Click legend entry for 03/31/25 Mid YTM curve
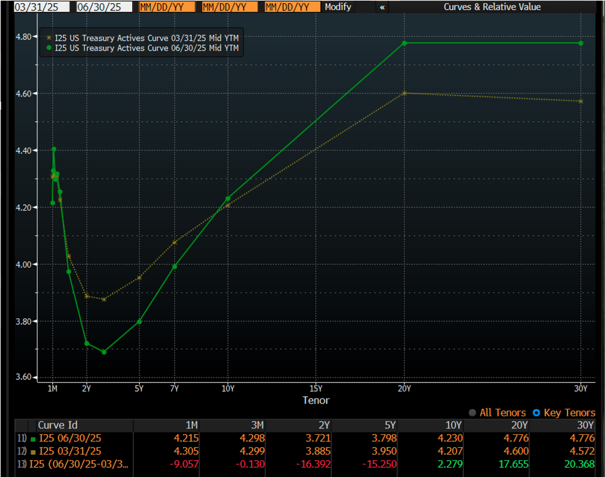 click(146, 38)
